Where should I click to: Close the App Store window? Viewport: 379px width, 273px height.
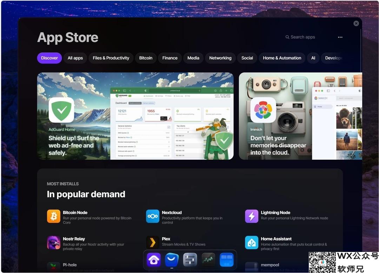click(356, 24)
